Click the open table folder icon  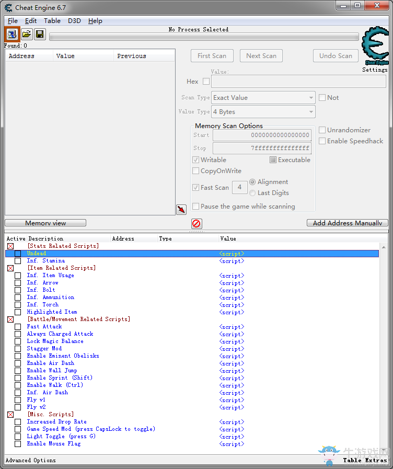(27, 34)
